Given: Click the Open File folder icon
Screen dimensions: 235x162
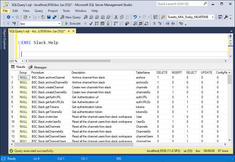Looking at the screenshot, I should point(43,17).
